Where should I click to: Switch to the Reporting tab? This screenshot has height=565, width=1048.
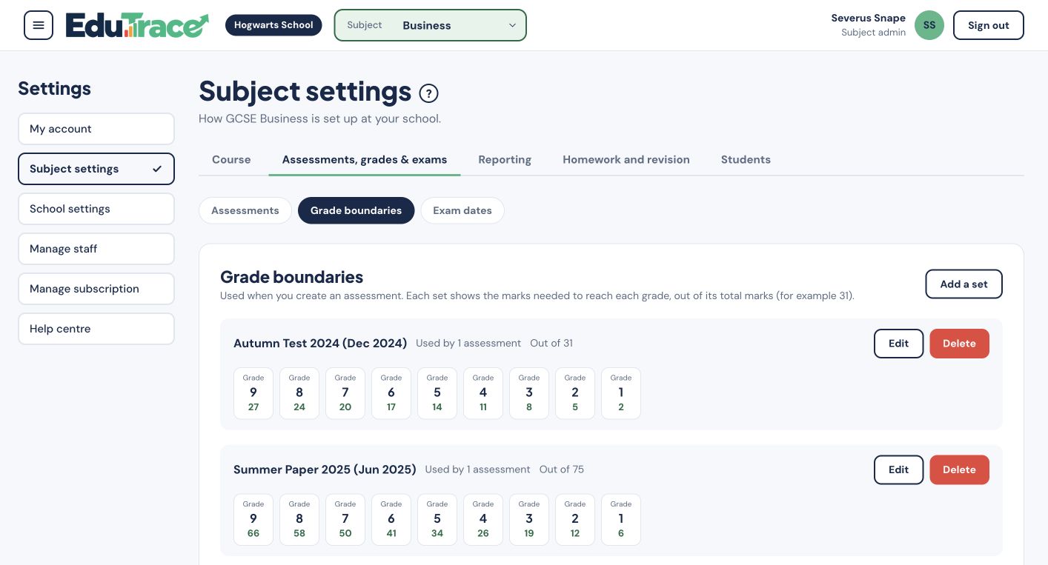505,159
